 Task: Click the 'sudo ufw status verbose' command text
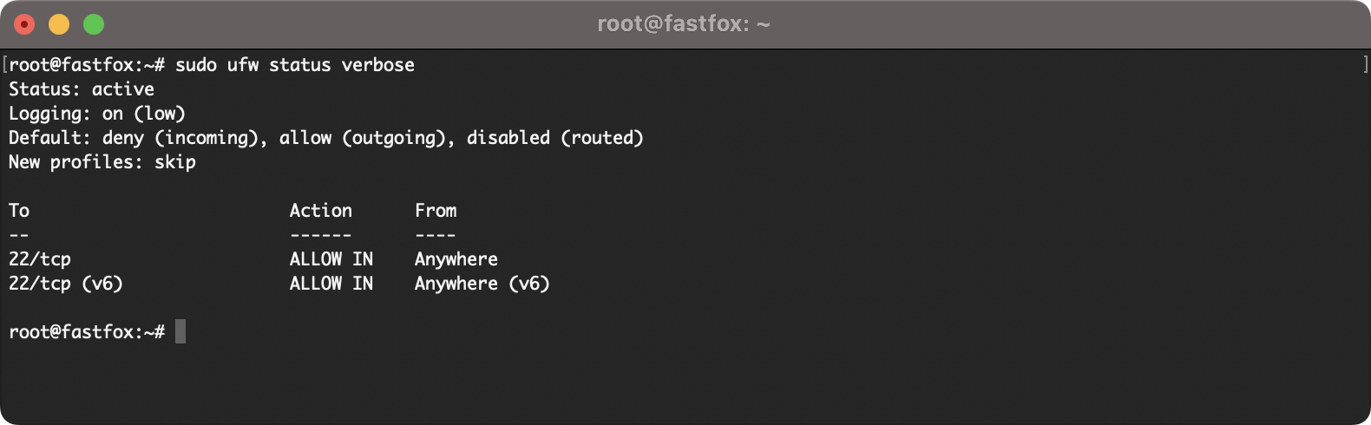point(295,65)
